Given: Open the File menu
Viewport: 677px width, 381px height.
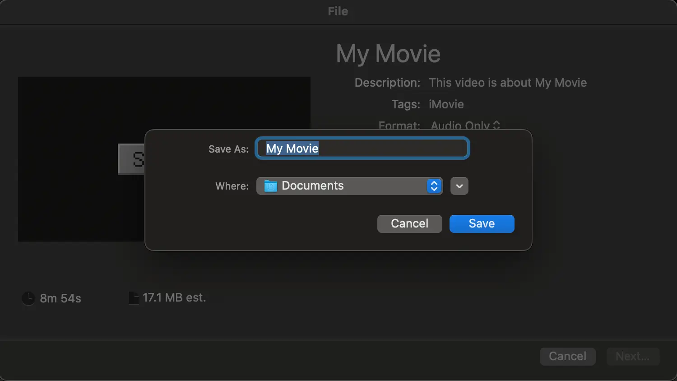Looking at the screenshot, I should pos(338,11).
